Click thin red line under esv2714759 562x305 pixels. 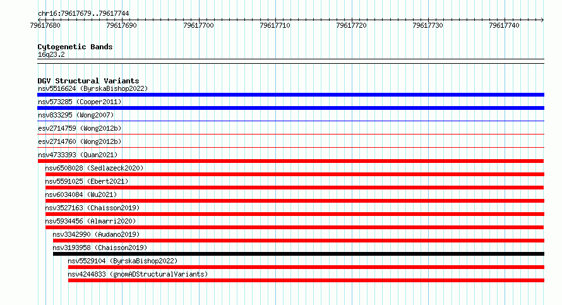click(x=290, y=135)
